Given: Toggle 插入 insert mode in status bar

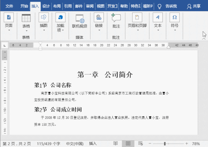Looking at the screenshot, I should (x=93, y=143).
